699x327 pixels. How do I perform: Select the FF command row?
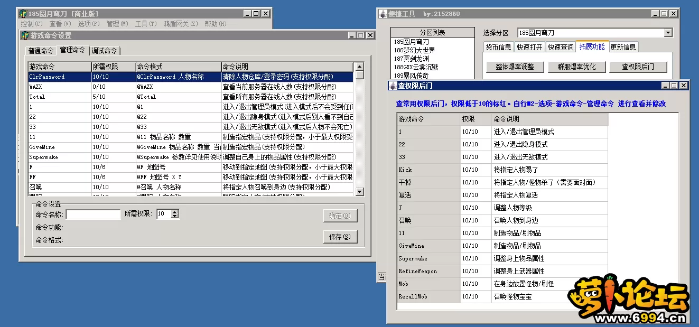[x=191, y=177]
